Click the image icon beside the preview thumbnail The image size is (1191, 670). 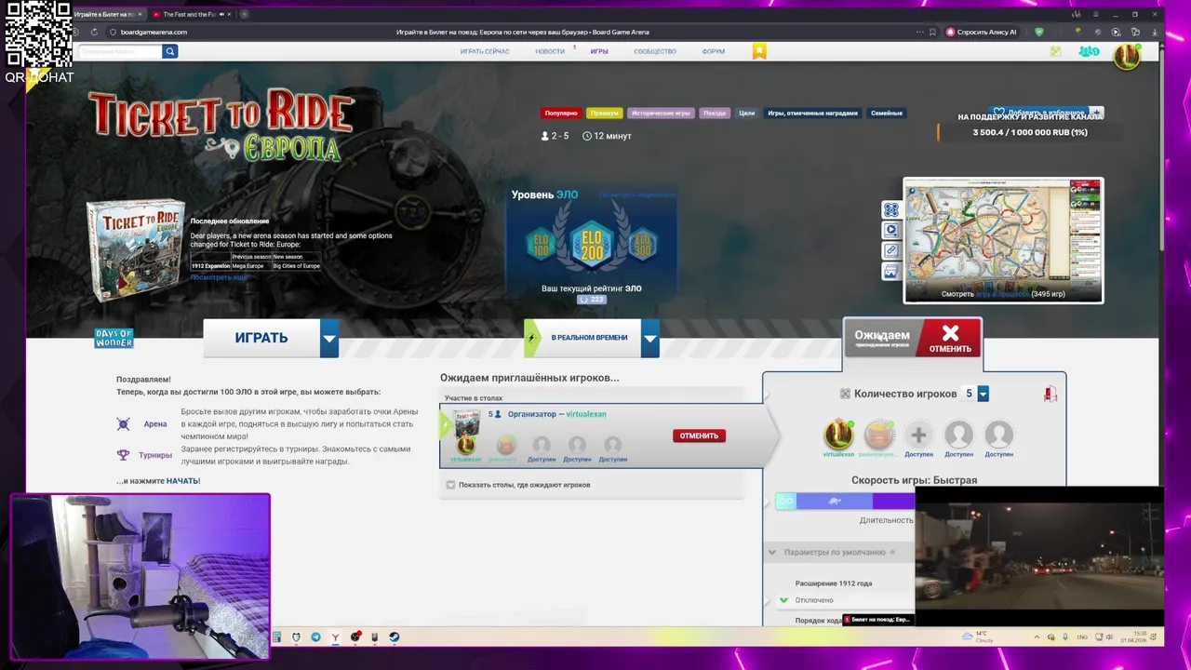point(890,272)
